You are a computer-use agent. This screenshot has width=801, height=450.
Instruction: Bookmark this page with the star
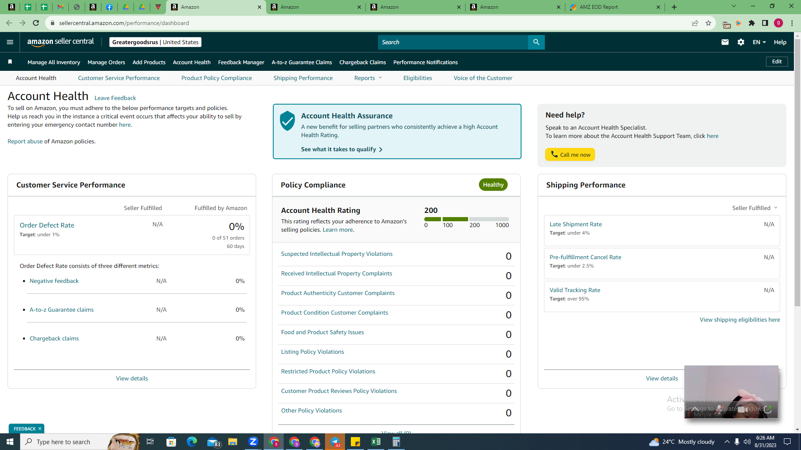point(708,23)
